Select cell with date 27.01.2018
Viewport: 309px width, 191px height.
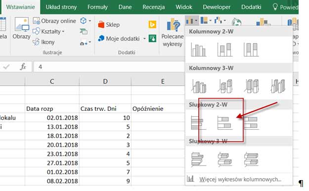coord(52,163)
